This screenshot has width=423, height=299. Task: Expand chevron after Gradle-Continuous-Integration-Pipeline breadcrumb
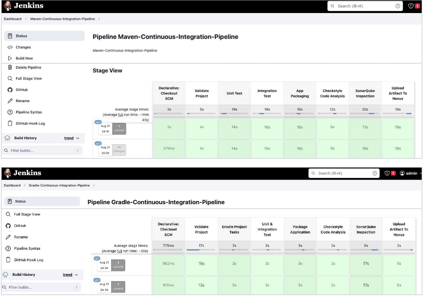tap(94, 185)
